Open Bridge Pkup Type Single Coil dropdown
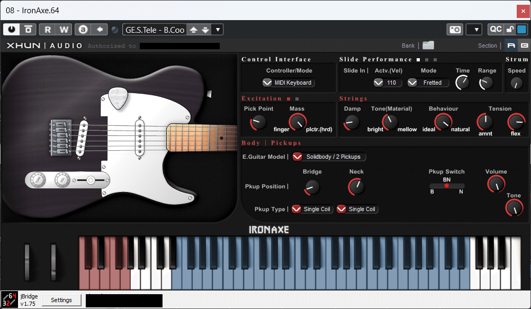Image resolution: width=531 pixels, height=309 pixels. point(312,209)
